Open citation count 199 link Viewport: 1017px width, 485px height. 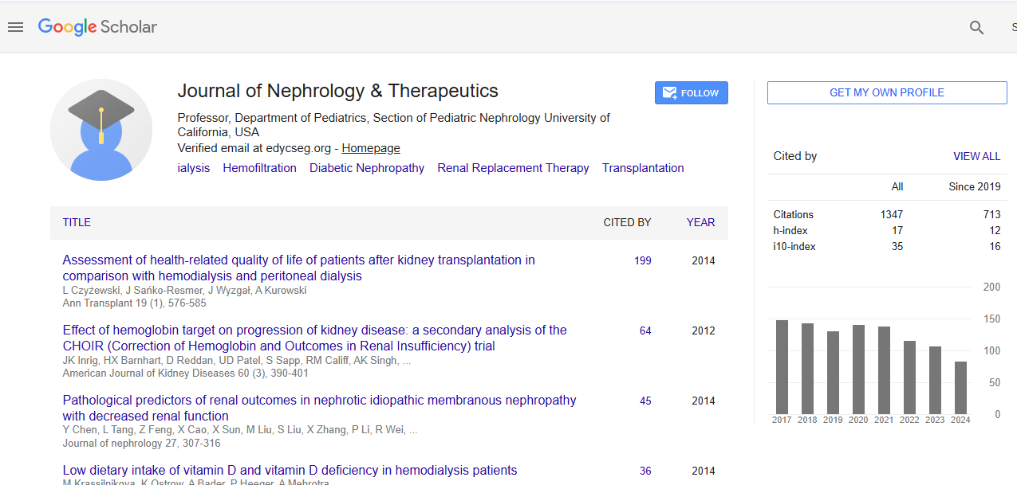(642, 260)
